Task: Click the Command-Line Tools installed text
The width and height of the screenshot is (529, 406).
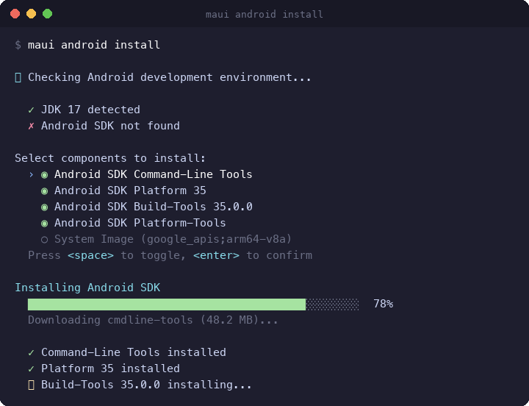Action: [134, 352]
